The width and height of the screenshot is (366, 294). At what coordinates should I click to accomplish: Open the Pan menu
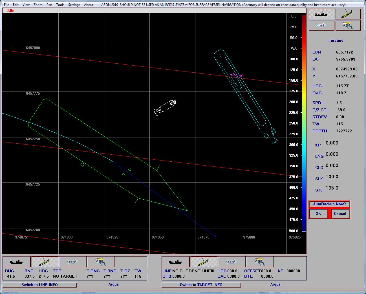point(49,5)
